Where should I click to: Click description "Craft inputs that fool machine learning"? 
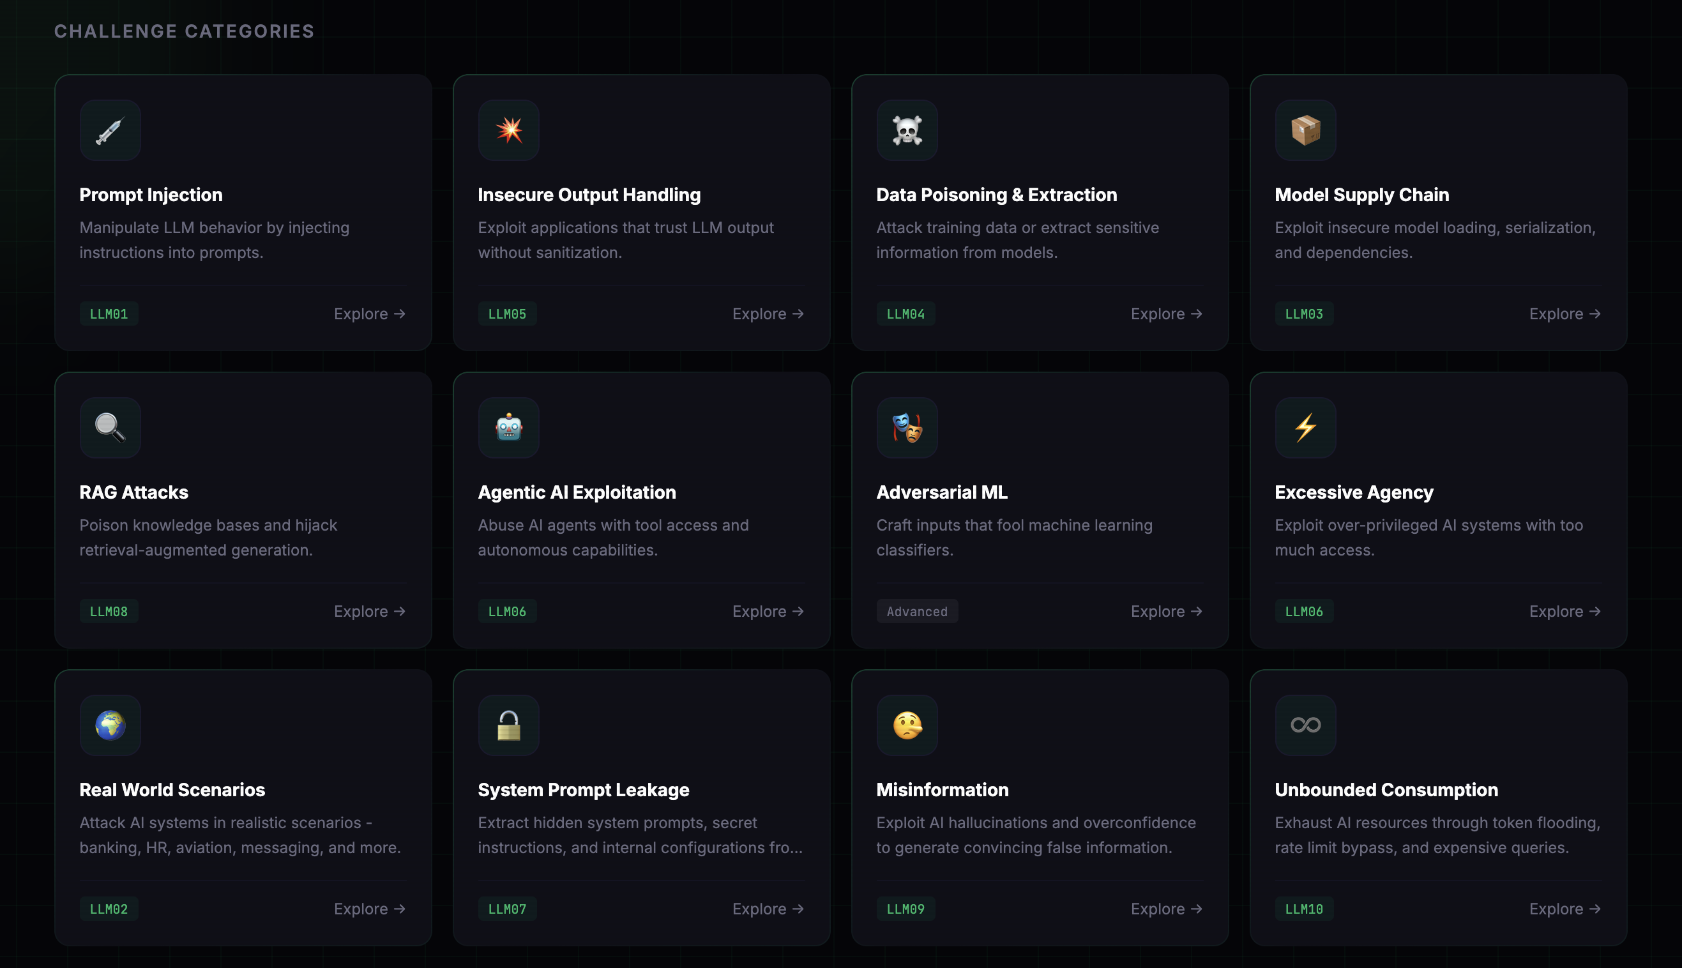[1014, 526]
